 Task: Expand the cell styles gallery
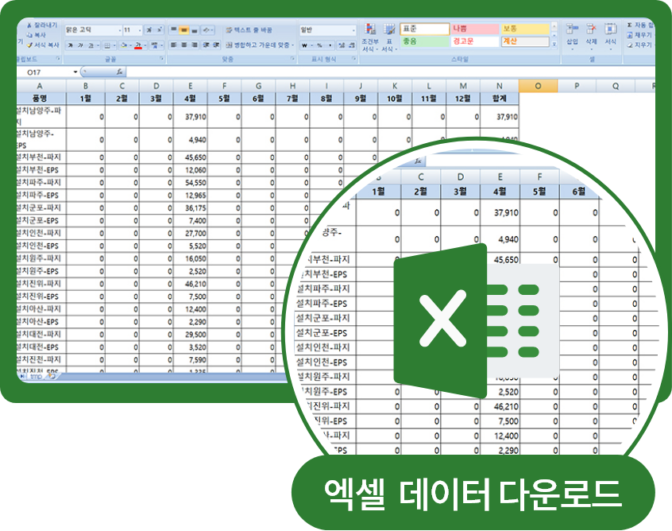[x=554, y=44]
